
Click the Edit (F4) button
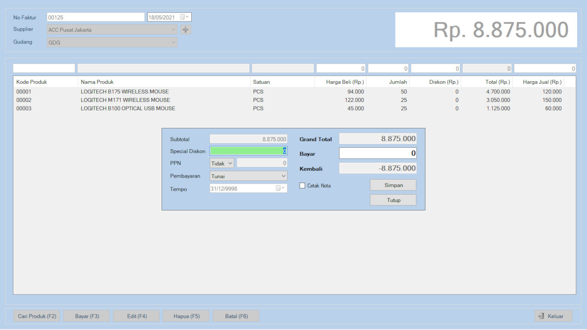pos(136,316)
